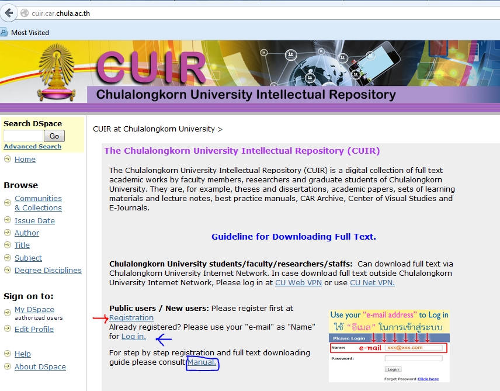Browse by Title link
Viewport: 500px width, 391px height.
coord(22,245)
